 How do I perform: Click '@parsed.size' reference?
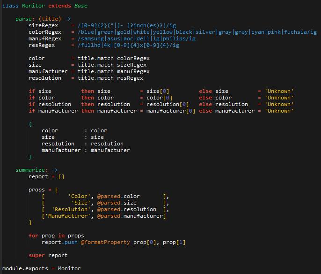click(x=117, y=203)
